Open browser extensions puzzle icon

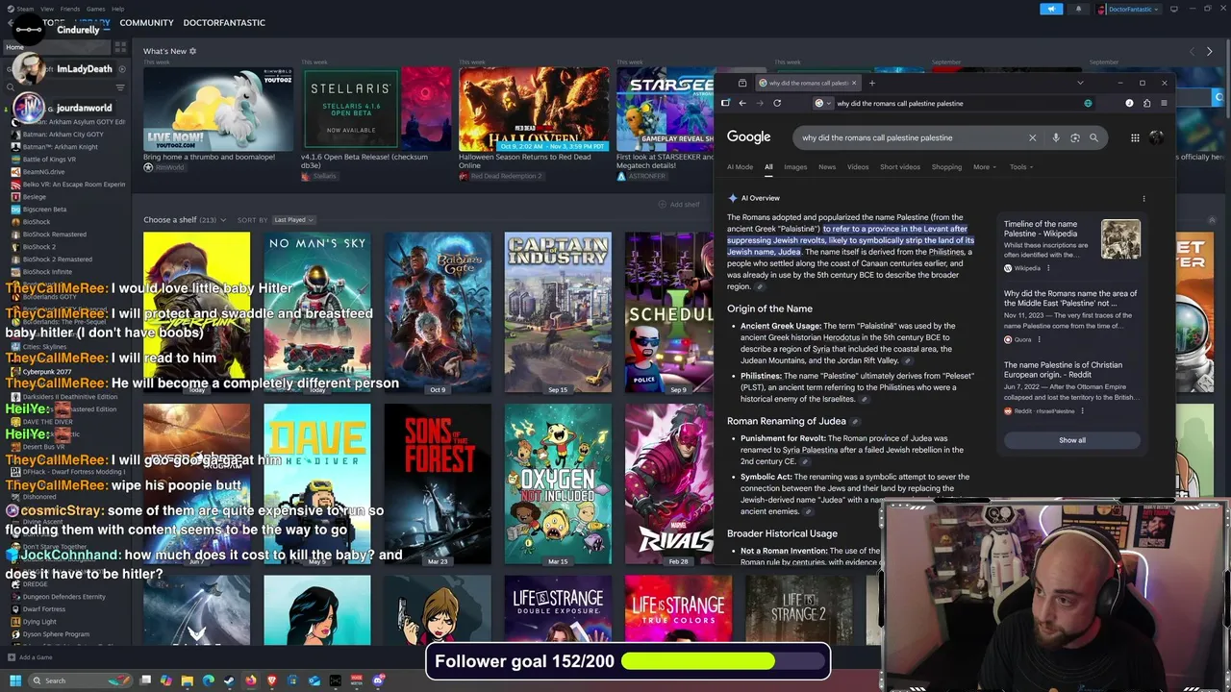point(1146,103)
